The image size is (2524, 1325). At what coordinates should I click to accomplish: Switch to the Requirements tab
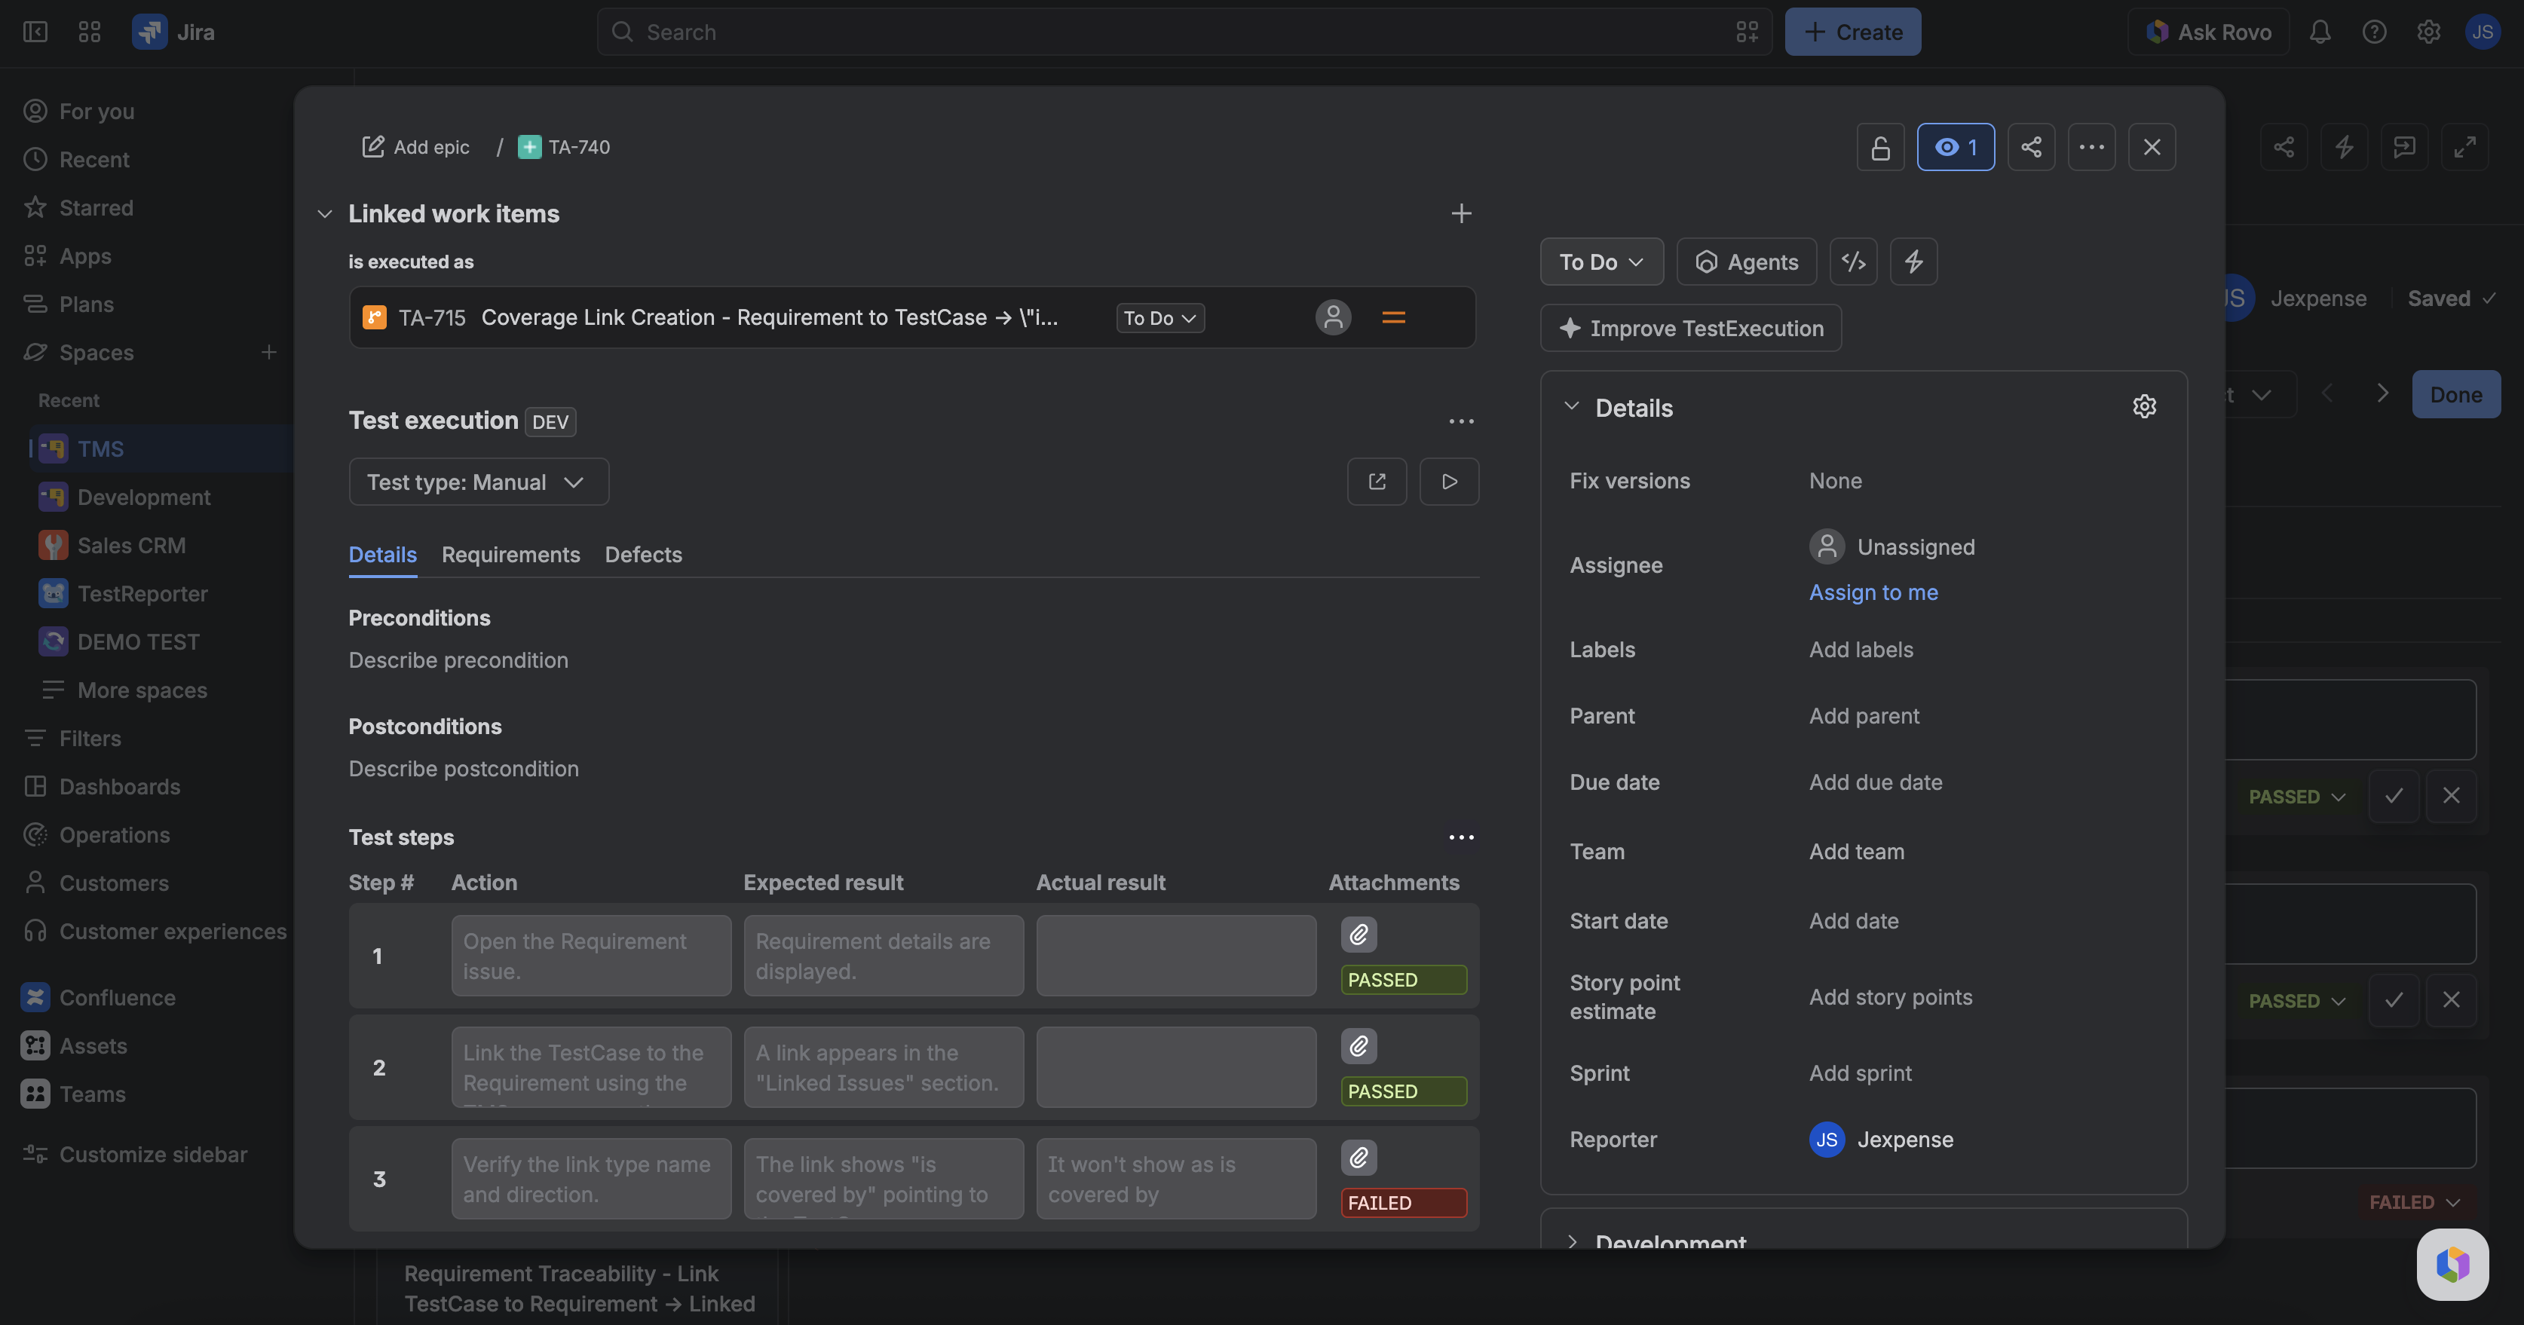click(x=510, y=554)
